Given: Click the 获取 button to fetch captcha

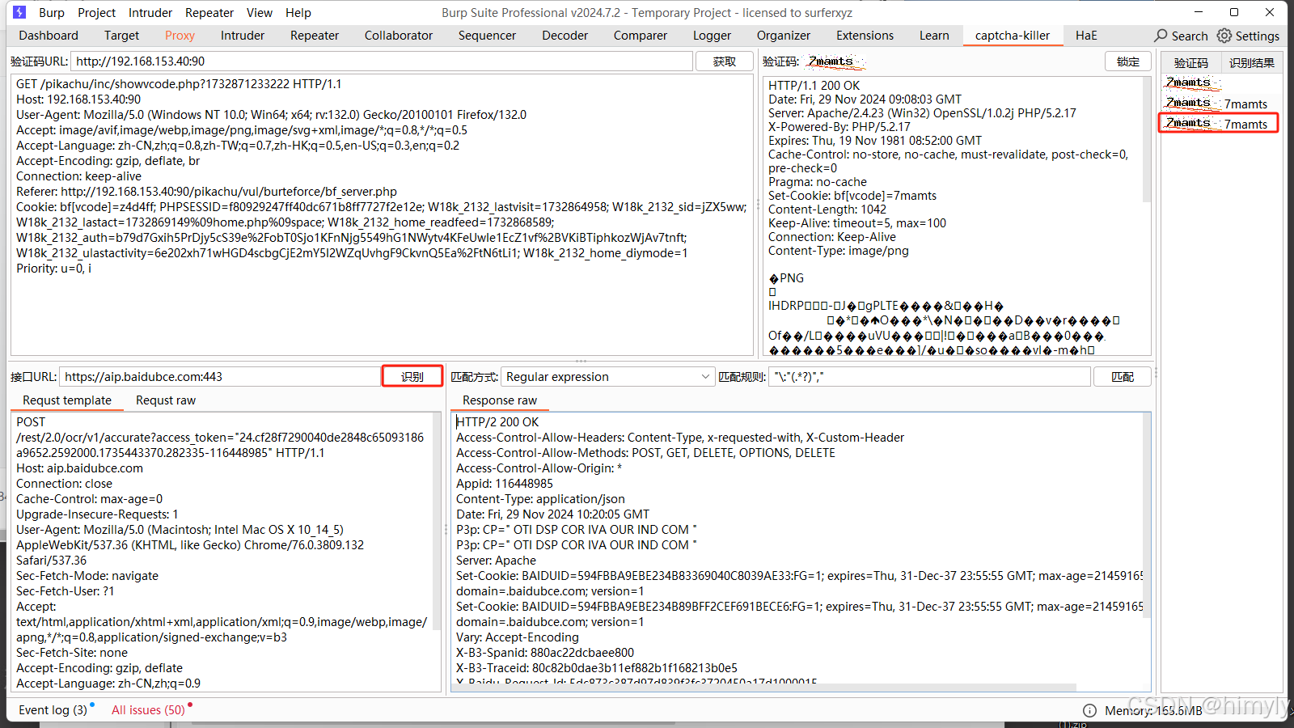Looking at the screenshot, I should point(725,61).
